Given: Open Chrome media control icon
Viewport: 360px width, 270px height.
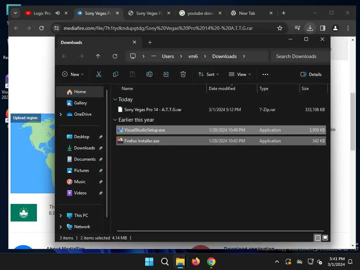Looking at the screenshot, I should pyautogui.click(x=297, y=28).
